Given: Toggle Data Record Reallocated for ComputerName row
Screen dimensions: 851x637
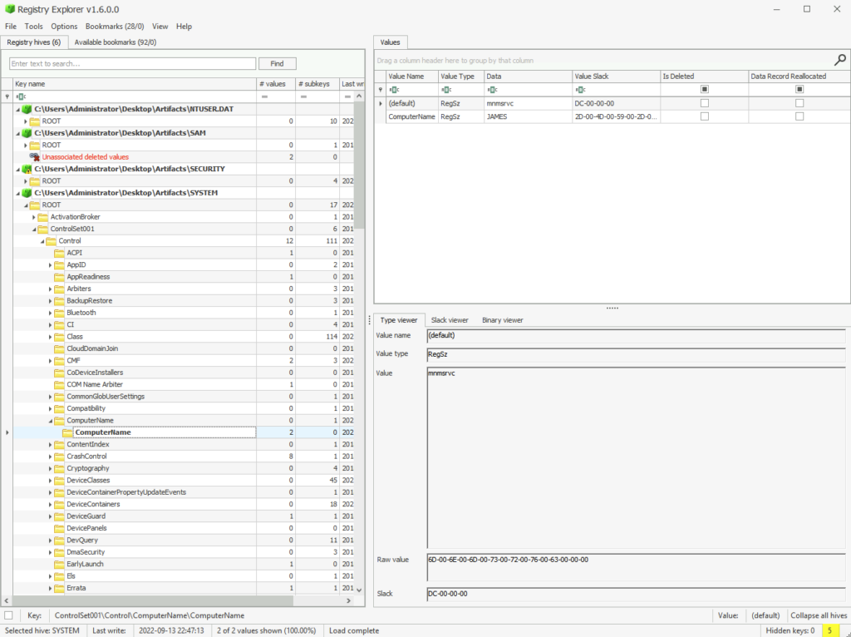Looking at the screenshot, I should (799, 116).
